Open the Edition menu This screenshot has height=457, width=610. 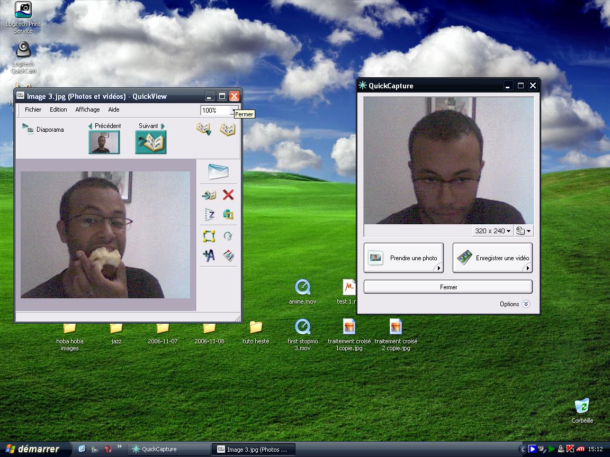pyautogui.click(x=58, y=109)
